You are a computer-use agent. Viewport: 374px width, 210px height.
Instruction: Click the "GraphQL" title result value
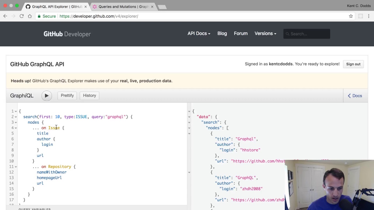tap(245, 178)
